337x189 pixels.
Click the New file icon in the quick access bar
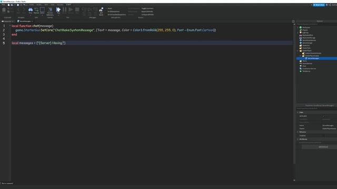pyautogui.click(x=8, y=5)
